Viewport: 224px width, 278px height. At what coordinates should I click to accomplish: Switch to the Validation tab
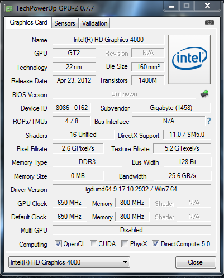(94, 23)
